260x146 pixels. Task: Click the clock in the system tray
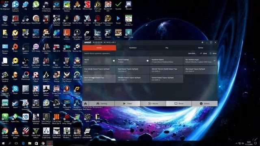tap(249, 143)
